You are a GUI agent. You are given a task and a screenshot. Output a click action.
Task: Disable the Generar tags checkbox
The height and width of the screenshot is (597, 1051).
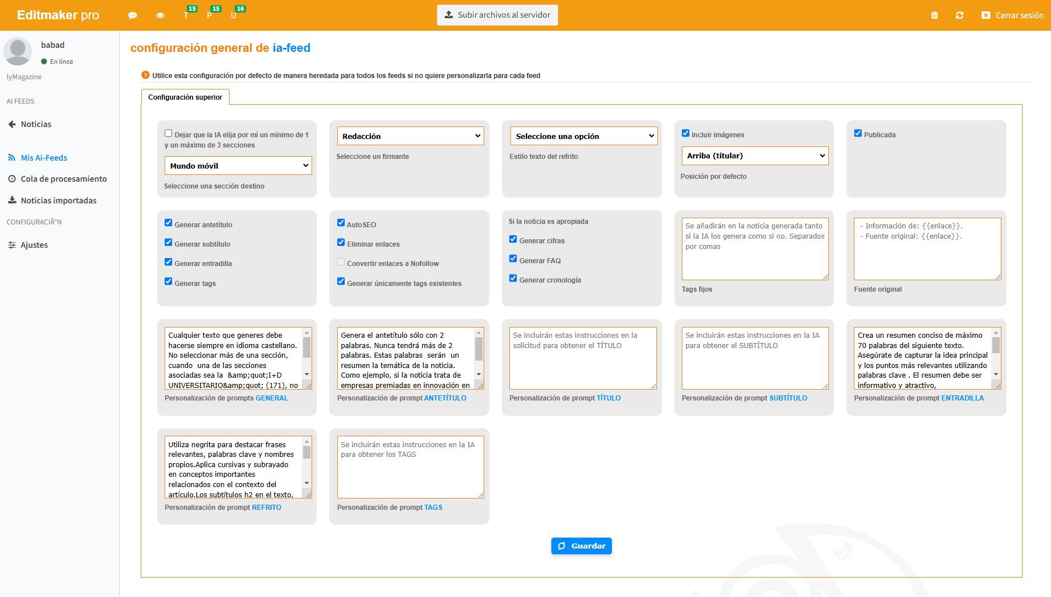(168, 281)
